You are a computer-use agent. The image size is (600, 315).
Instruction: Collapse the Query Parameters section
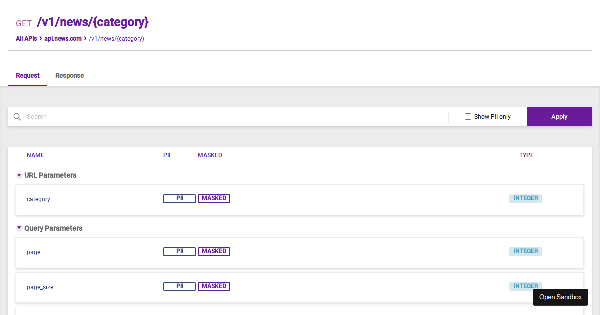[19, 228]
